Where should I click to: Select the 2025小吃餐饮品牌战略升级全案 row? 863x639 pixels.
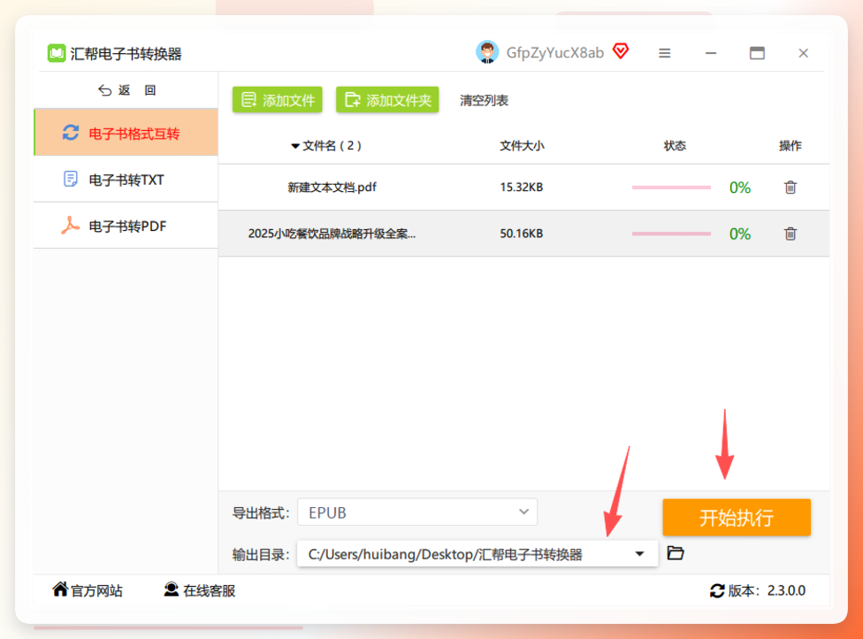pyautogui.click(x=523, y=234)
